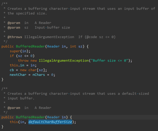Click 'input buffer.' comment line
The image size is (158, 131).
tap(21, 98)
